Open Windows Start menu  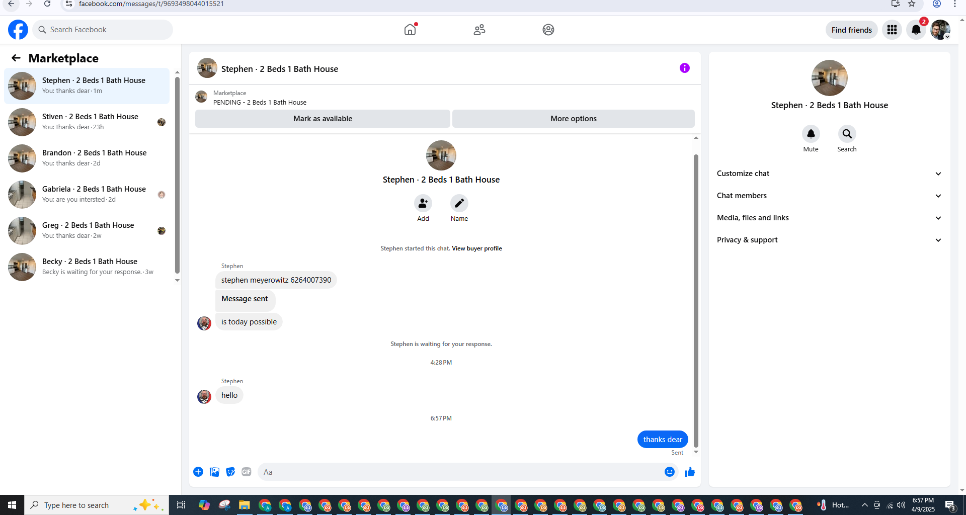tap(12, 505)
